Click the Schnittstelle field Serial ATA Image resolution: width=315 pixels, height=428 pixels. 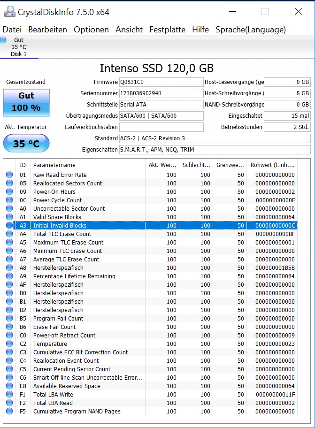click(161, 105)
